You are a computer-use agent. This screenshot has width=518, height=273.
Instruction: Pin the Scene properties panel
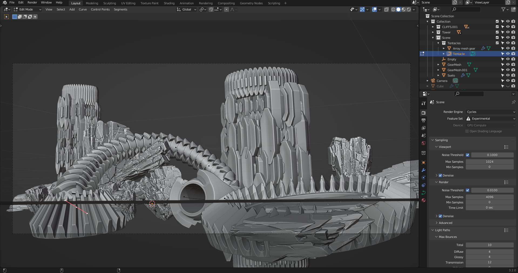point(513,102)
